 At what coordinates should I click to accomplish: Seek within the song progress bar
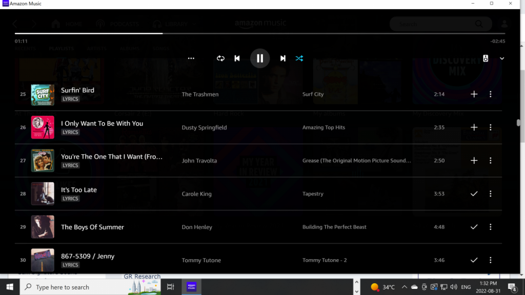pyautogui.click(x=260, y=33)
